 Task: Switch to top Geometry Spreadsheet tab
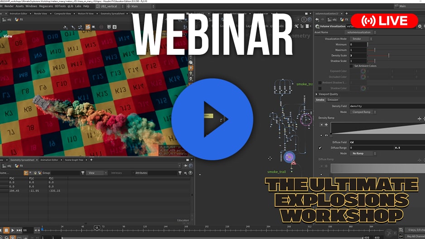112,14
